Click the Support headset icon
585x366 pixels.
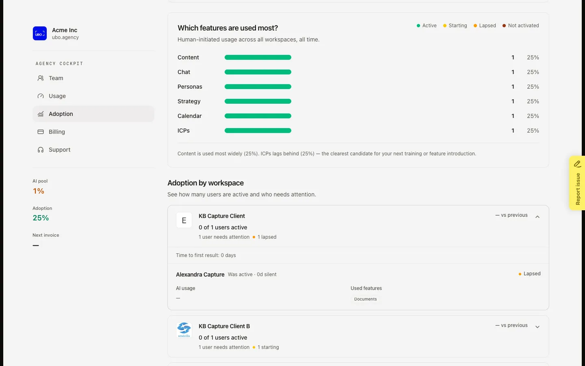click(x=41, y=150)
